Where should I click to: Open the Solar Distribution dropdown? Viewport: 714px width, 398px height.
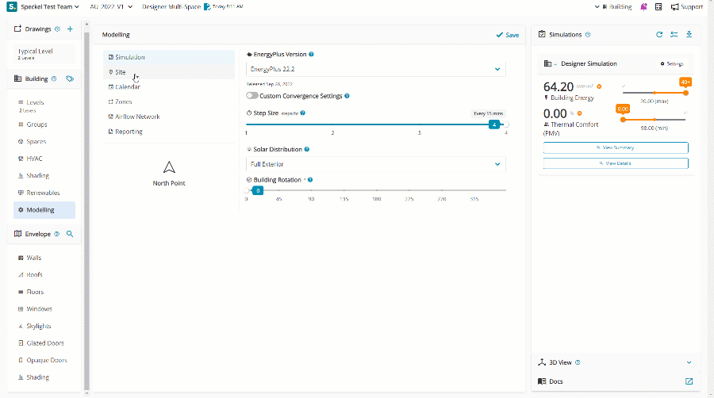coord(375,164)
